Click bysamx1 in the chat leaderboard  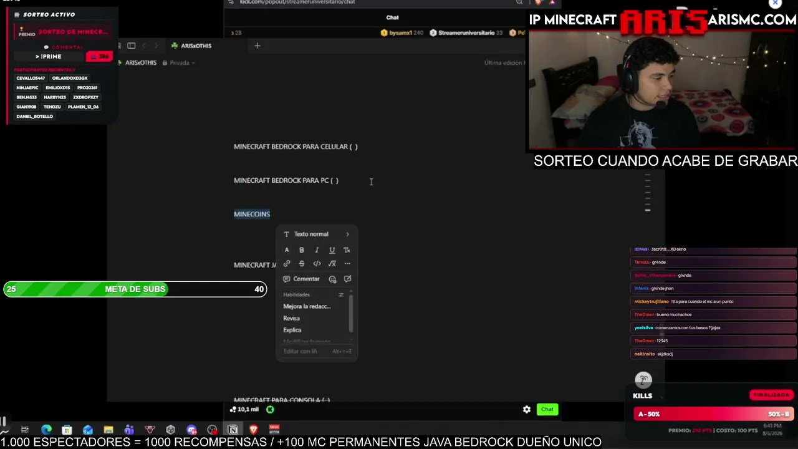(x=401, y=33)
